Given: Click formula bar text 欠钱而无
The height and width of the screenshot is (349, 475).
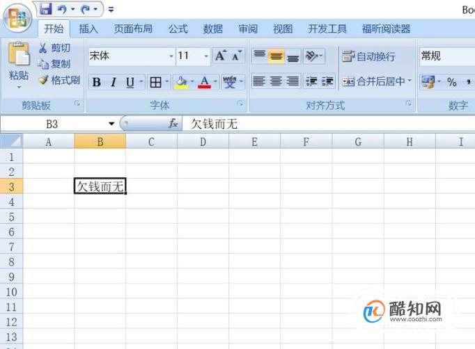Looking at the screenshot, I should [x=214, y=124].
